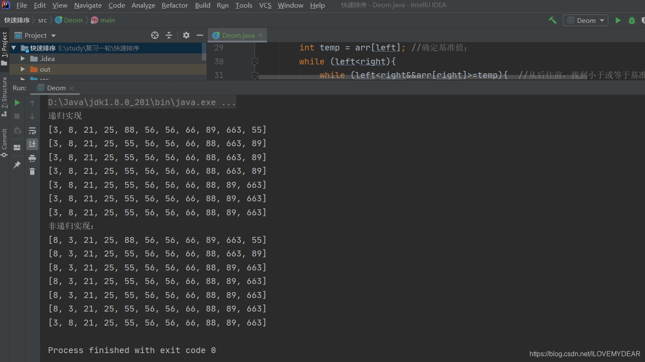This screenshot has height=362, width=645.
Task: Click the restore layout icon in Run panel
Action: (17, 148)
